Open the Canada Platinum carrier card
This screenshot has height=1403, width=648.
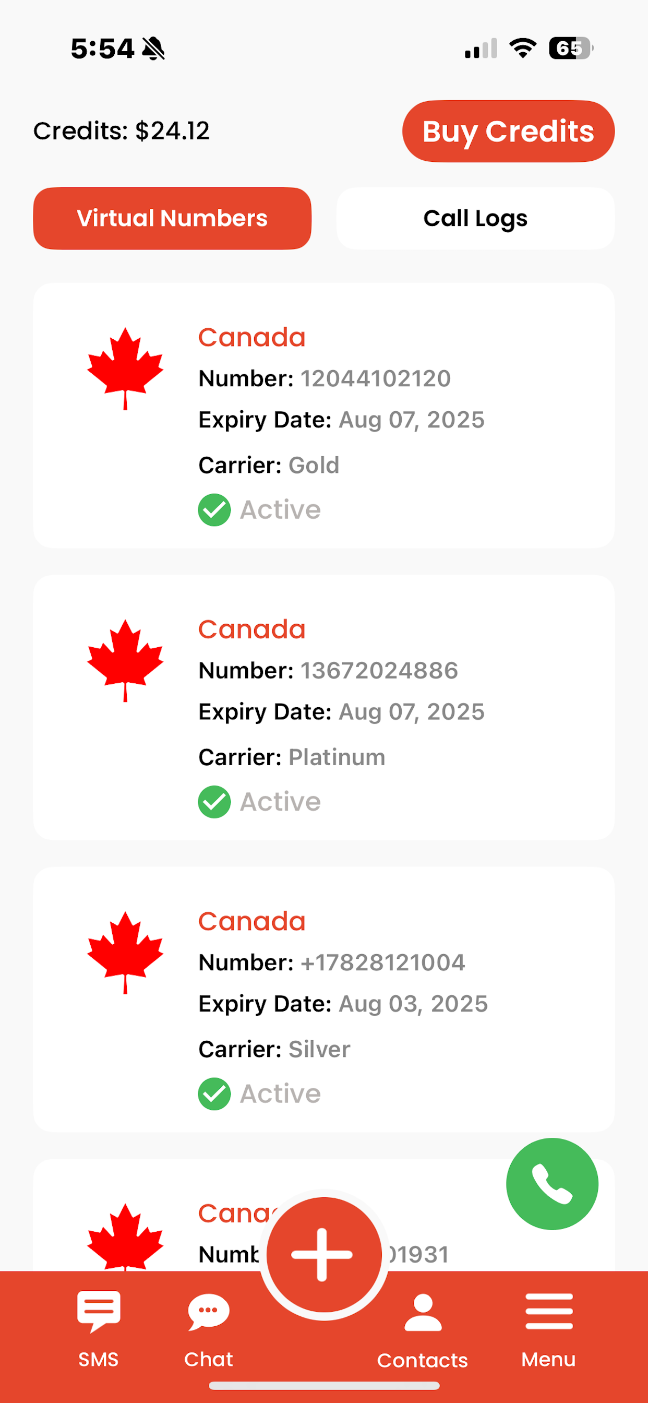324,707
